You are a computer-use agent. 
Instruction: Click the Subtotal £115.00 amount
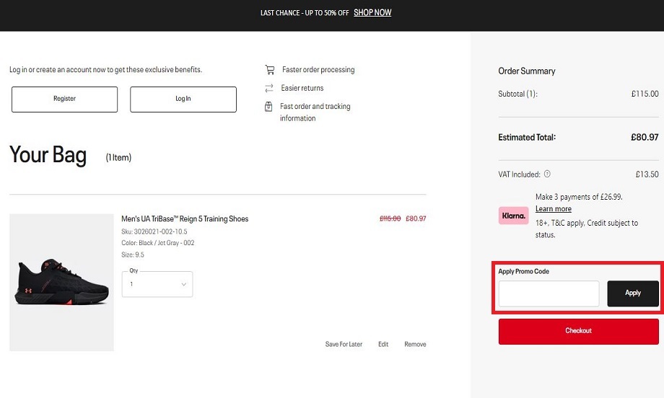pos(645,94)
